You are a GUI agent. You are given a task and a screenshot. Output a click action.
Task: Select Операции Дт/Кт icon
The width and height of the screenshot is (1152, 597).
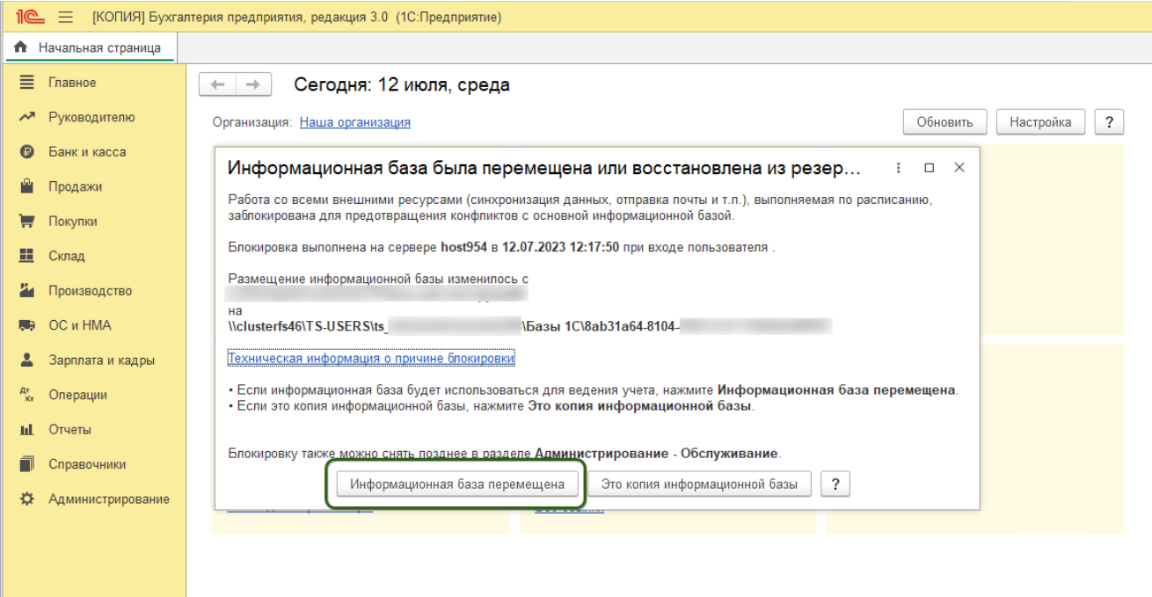27,395
